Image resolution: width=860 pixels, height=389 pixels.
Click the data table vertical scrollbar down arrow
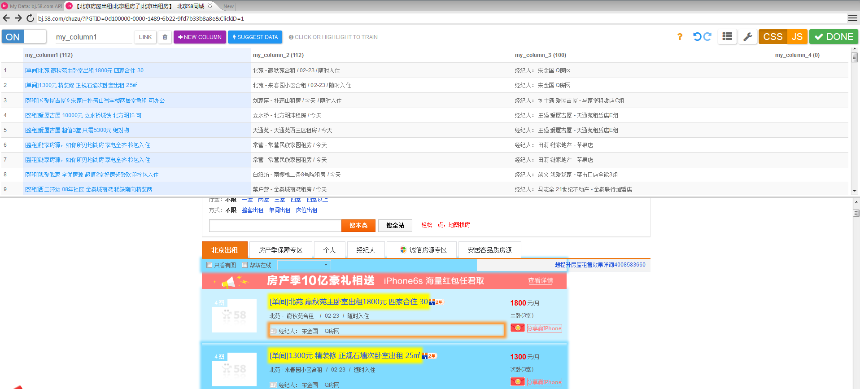pos(854,191)
